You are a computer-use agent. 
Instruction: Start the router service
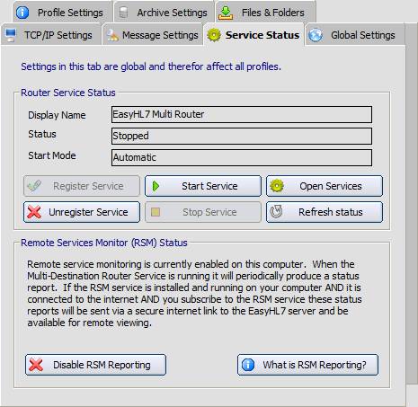pyautogui.click(x=203, y=186)
